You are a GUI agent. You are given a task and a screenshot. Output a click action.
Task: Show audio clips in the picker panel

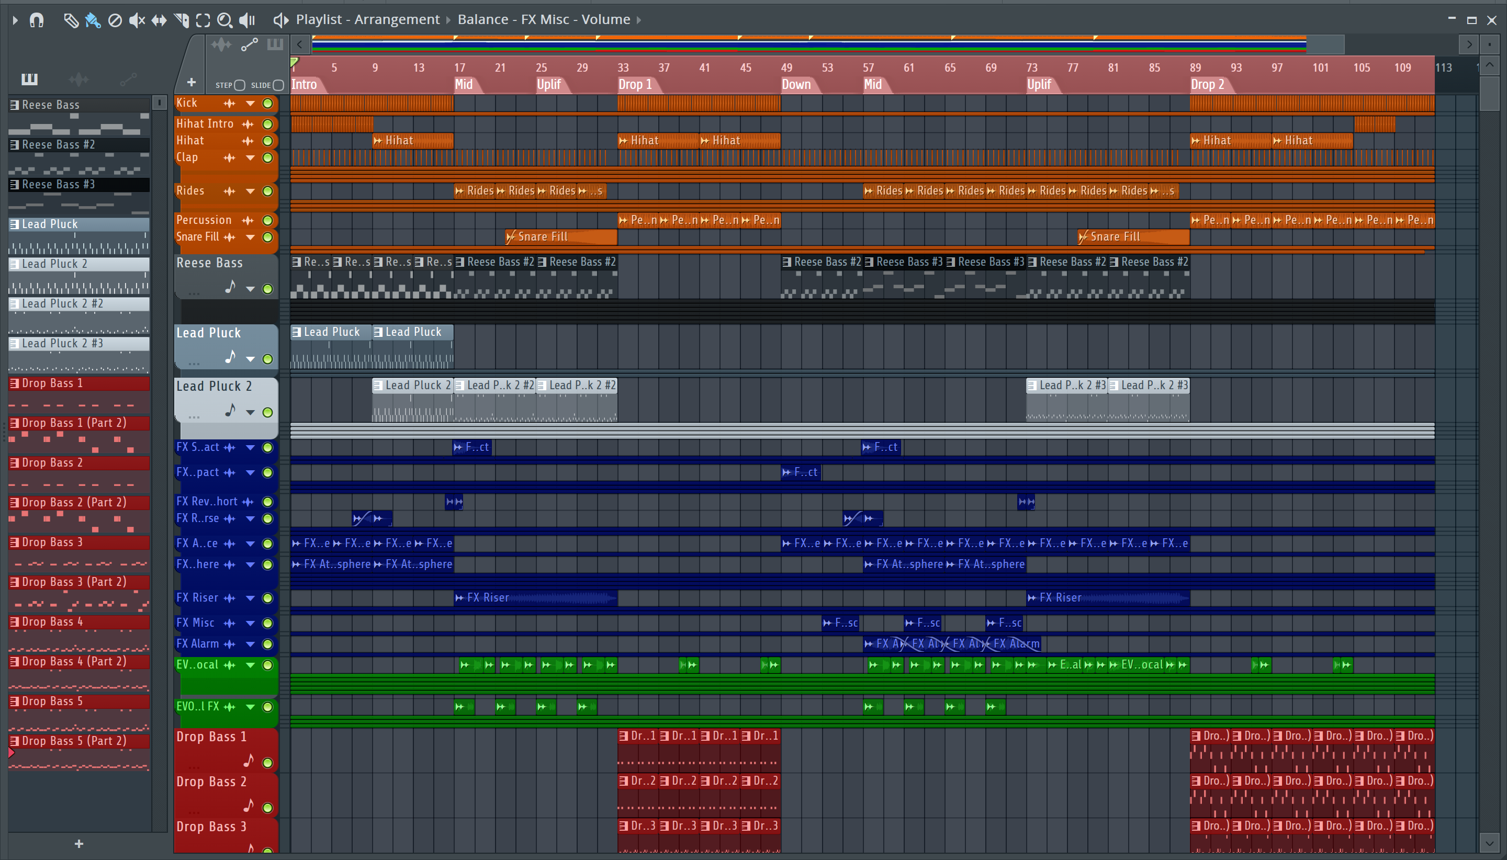click(x=78, y=78)
